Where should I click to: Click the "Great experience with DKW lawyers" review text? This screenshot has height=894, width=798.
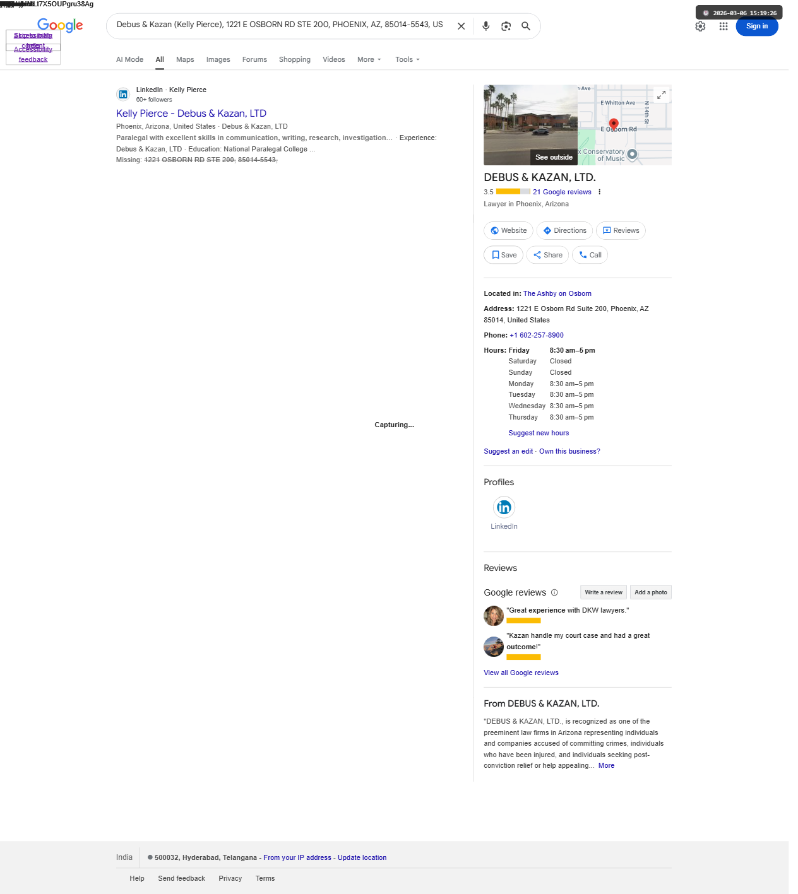tap(568, 610)
